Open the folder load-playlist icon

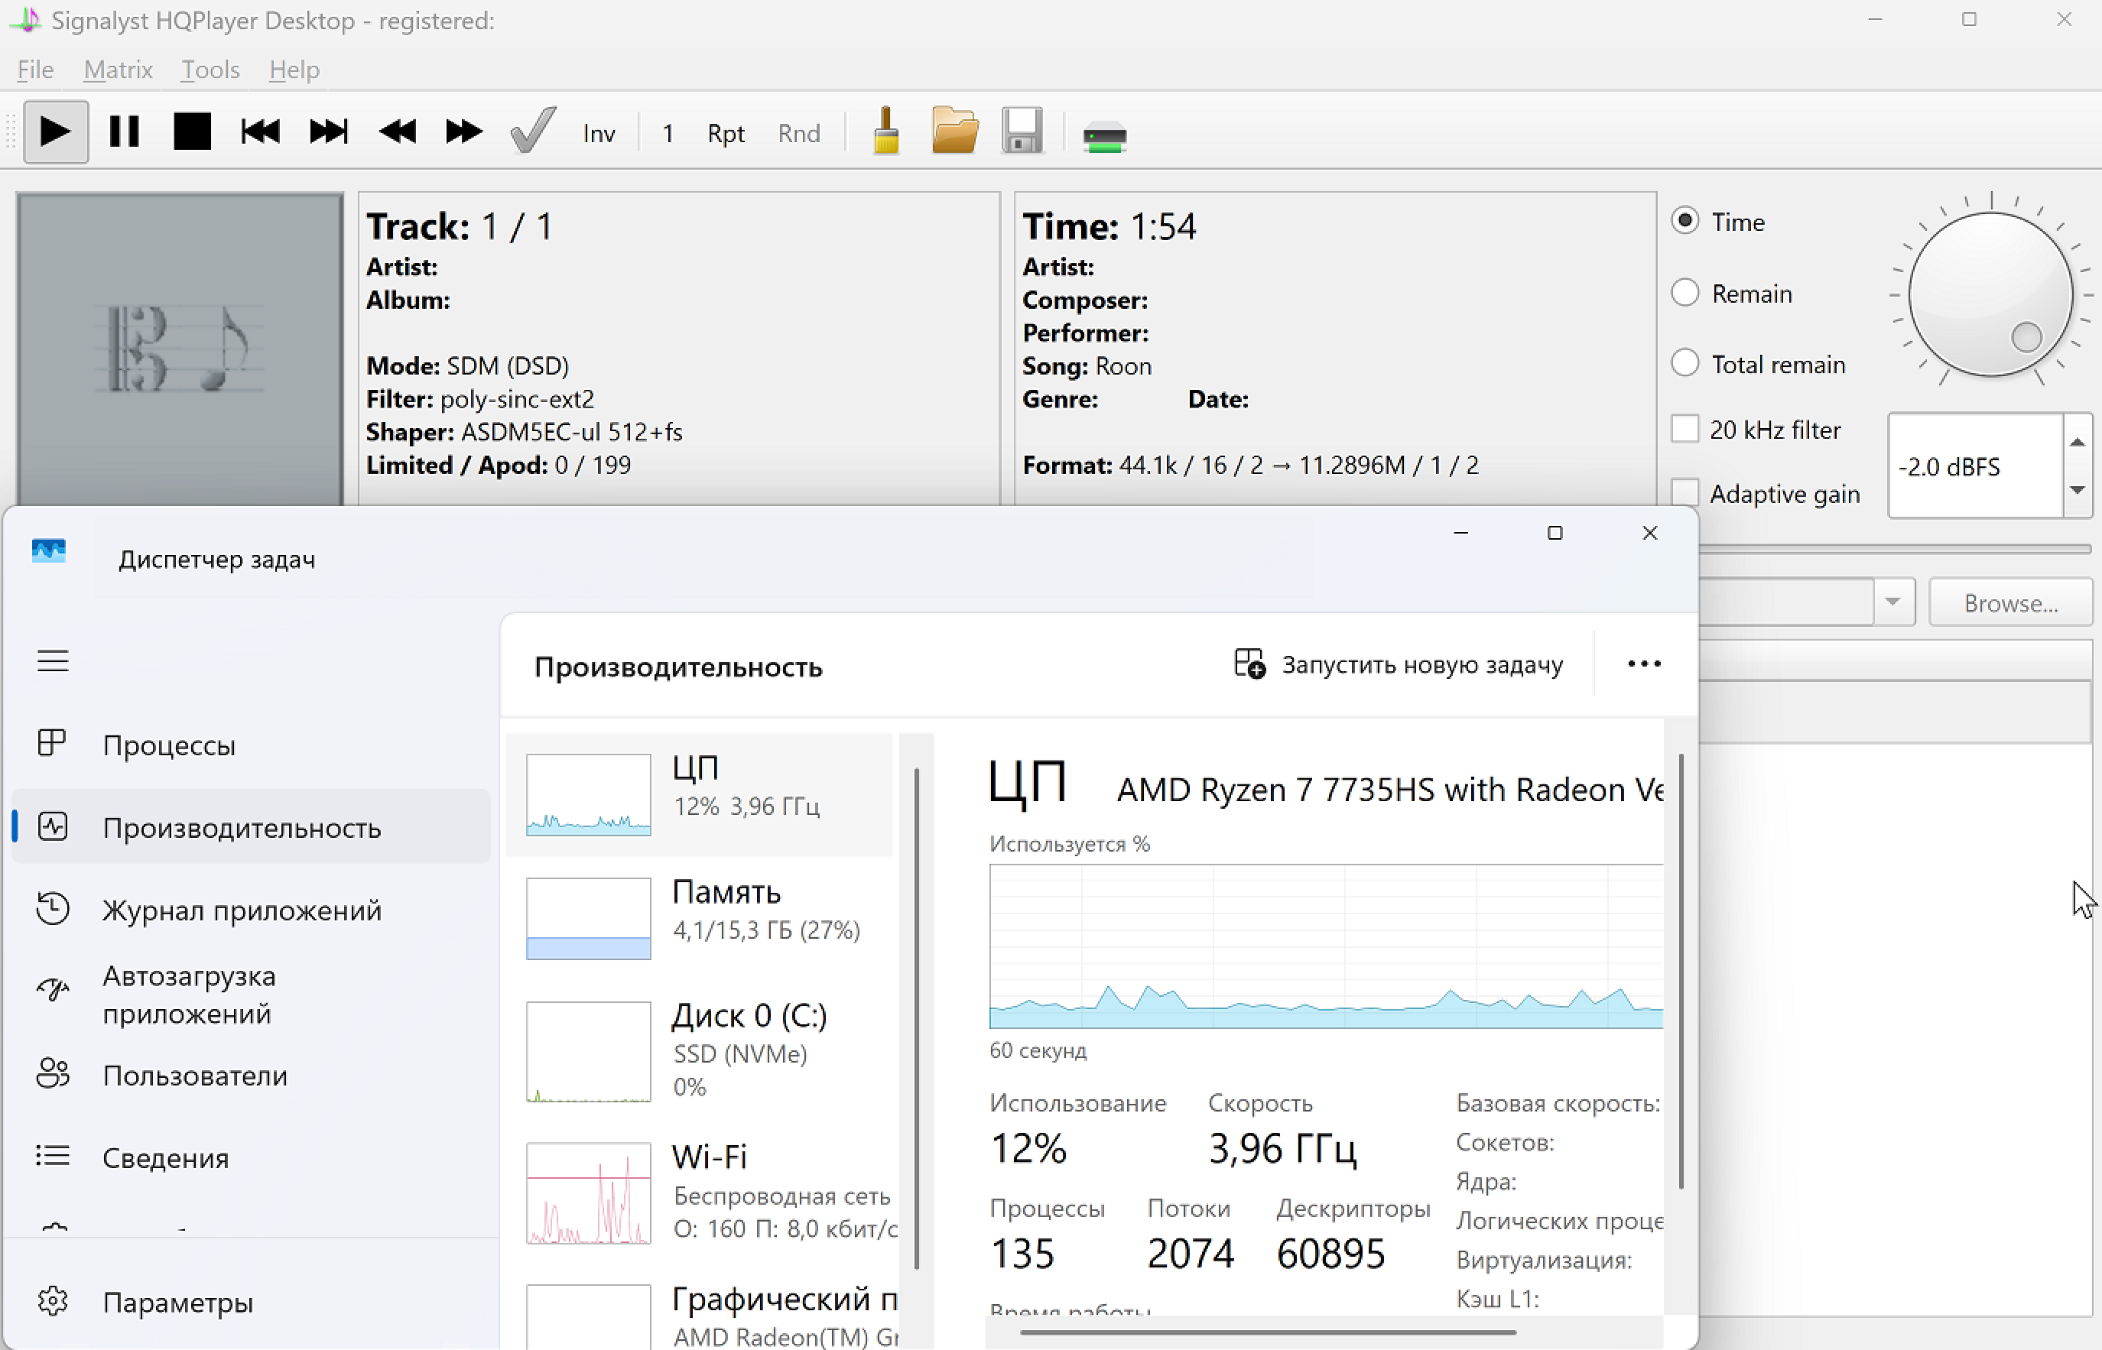954,132
